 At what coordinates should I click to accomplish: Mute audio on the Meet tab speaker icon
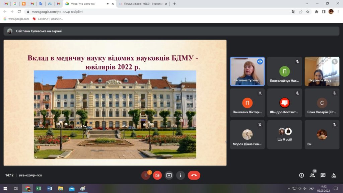pyautogui.click(x=108, y=4)
